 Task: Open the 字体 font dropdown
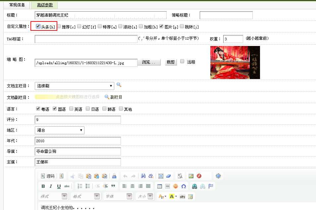(118, 196)
